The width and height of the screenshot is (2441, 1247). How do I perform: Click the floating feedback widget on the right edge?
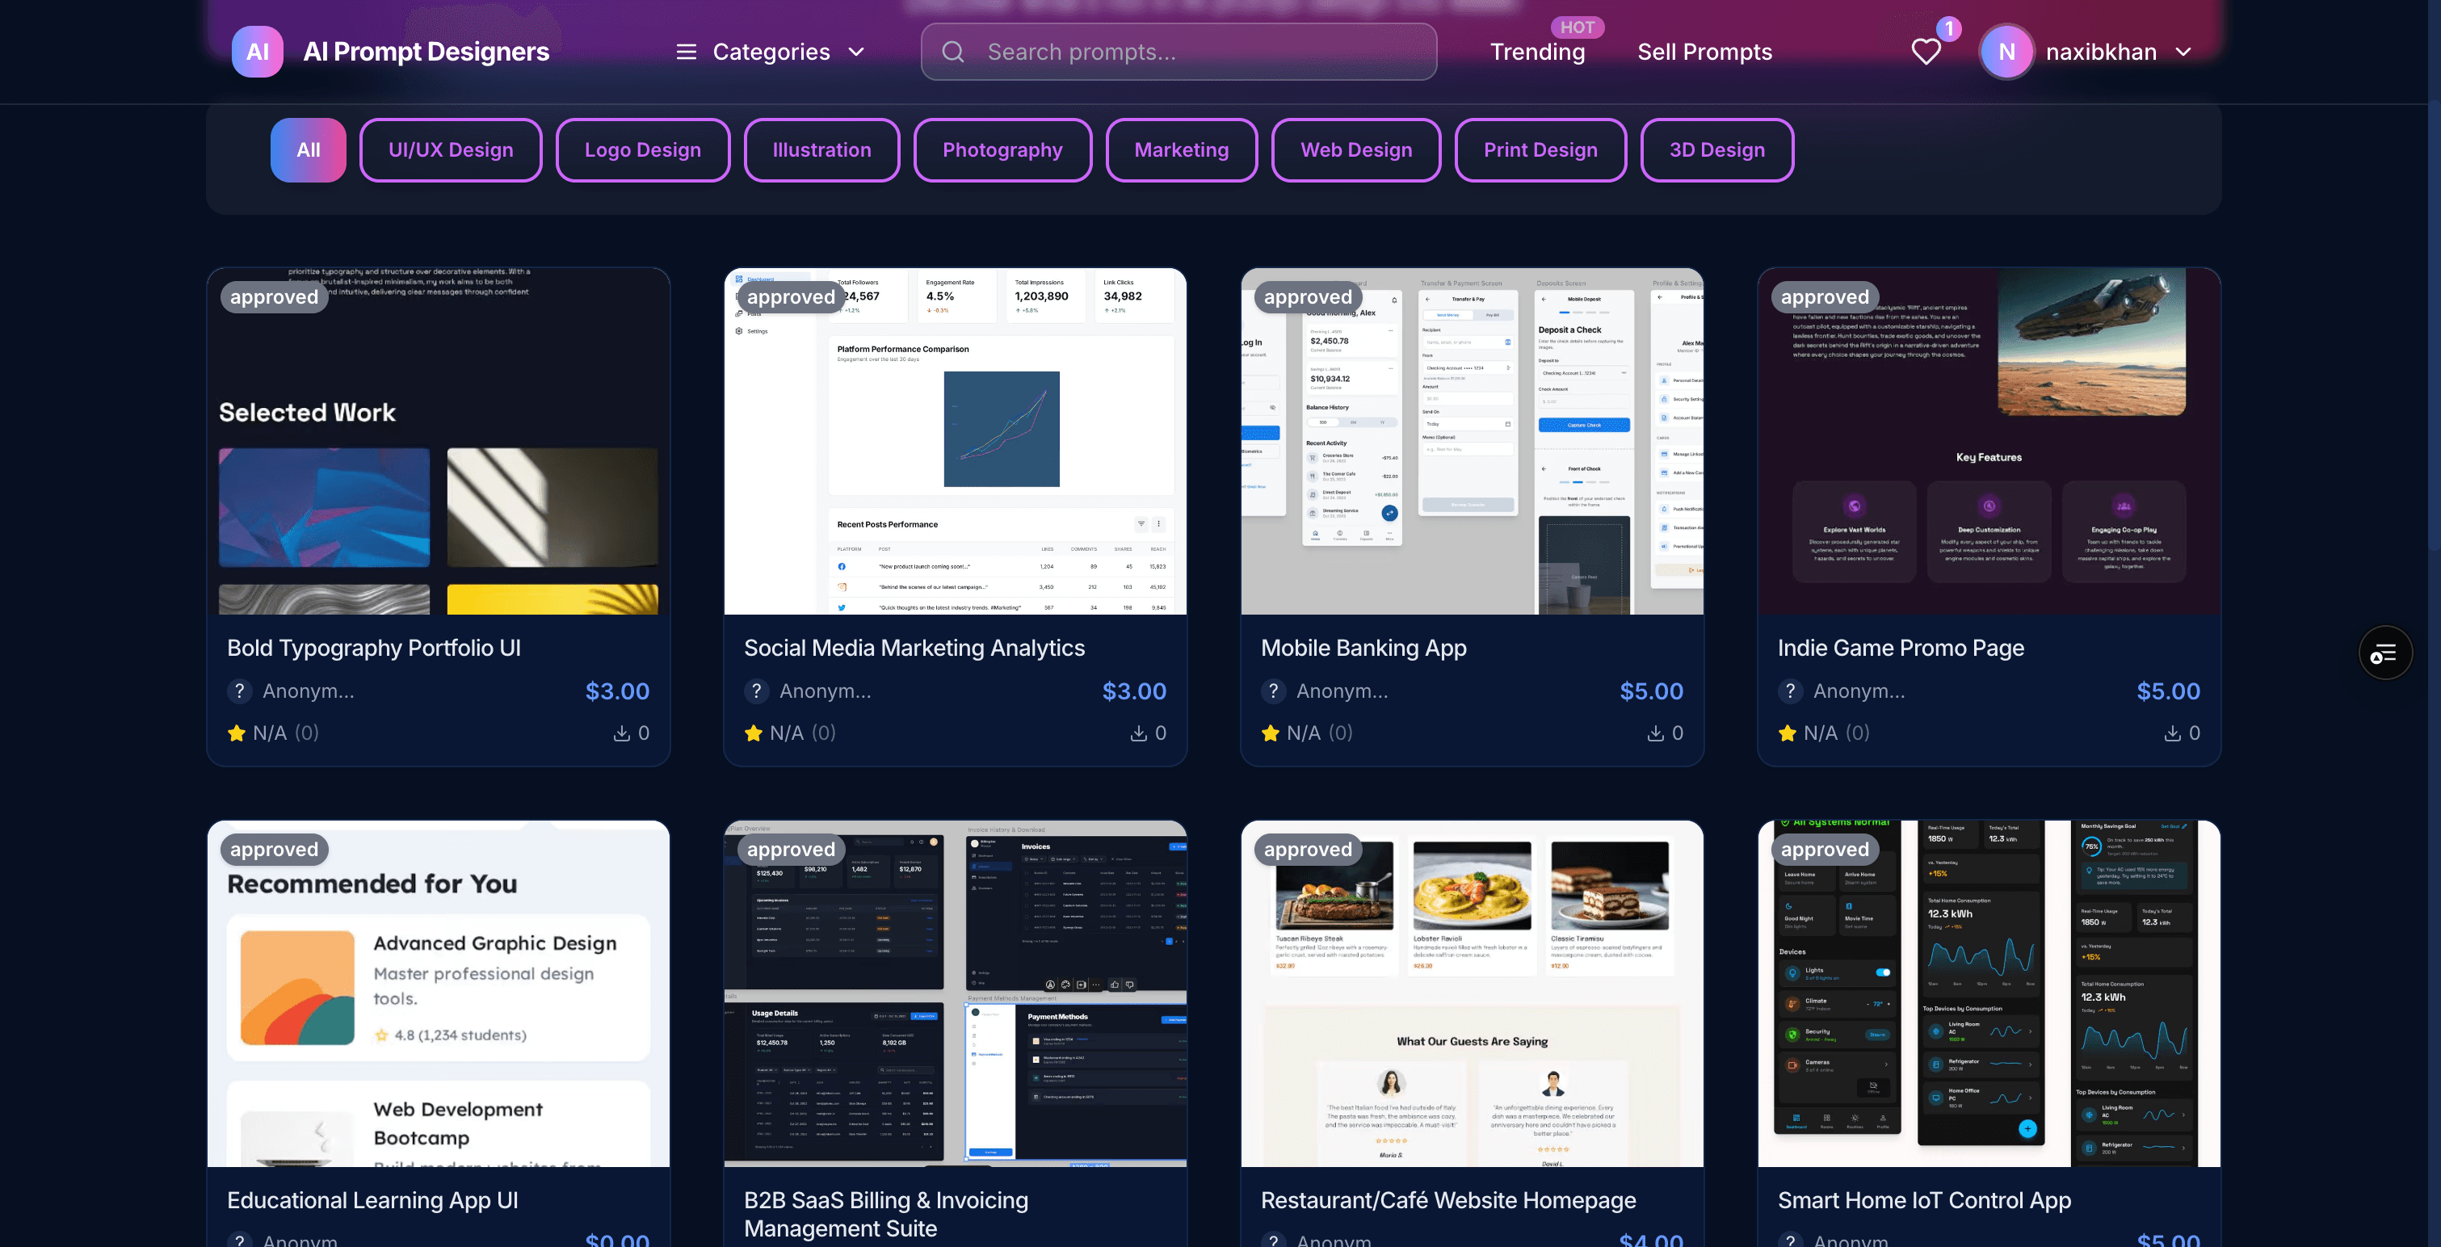(x=2385, y=653)
